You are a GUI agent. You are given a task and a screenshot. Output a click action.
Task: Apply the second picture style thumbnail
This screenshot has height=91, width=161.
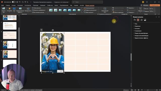(56, 10)
